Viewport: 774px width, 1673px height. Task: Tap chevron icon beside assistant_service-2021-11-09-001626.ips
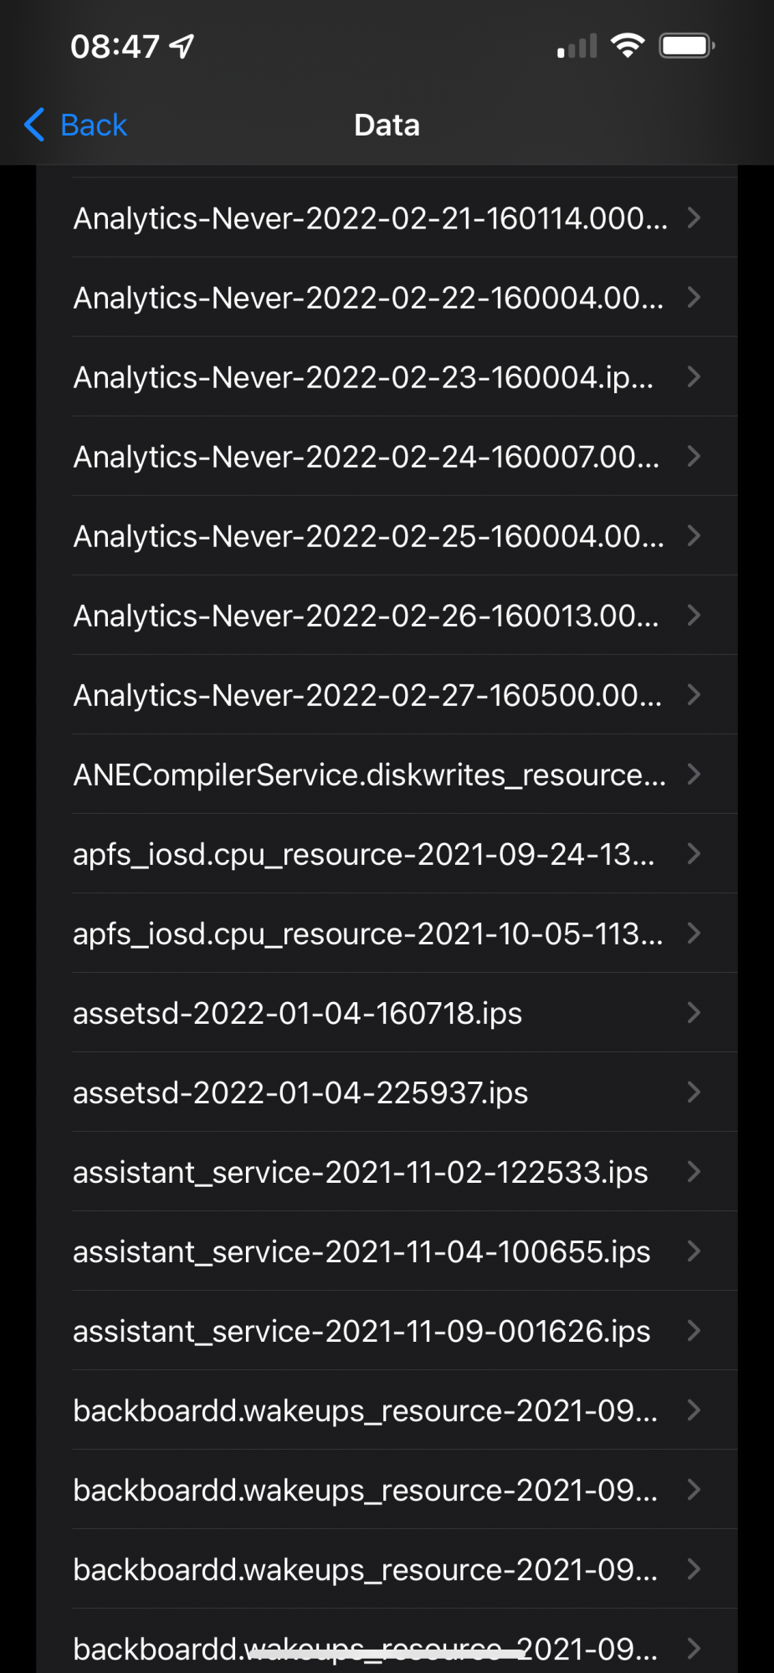tap(694, 1330)
